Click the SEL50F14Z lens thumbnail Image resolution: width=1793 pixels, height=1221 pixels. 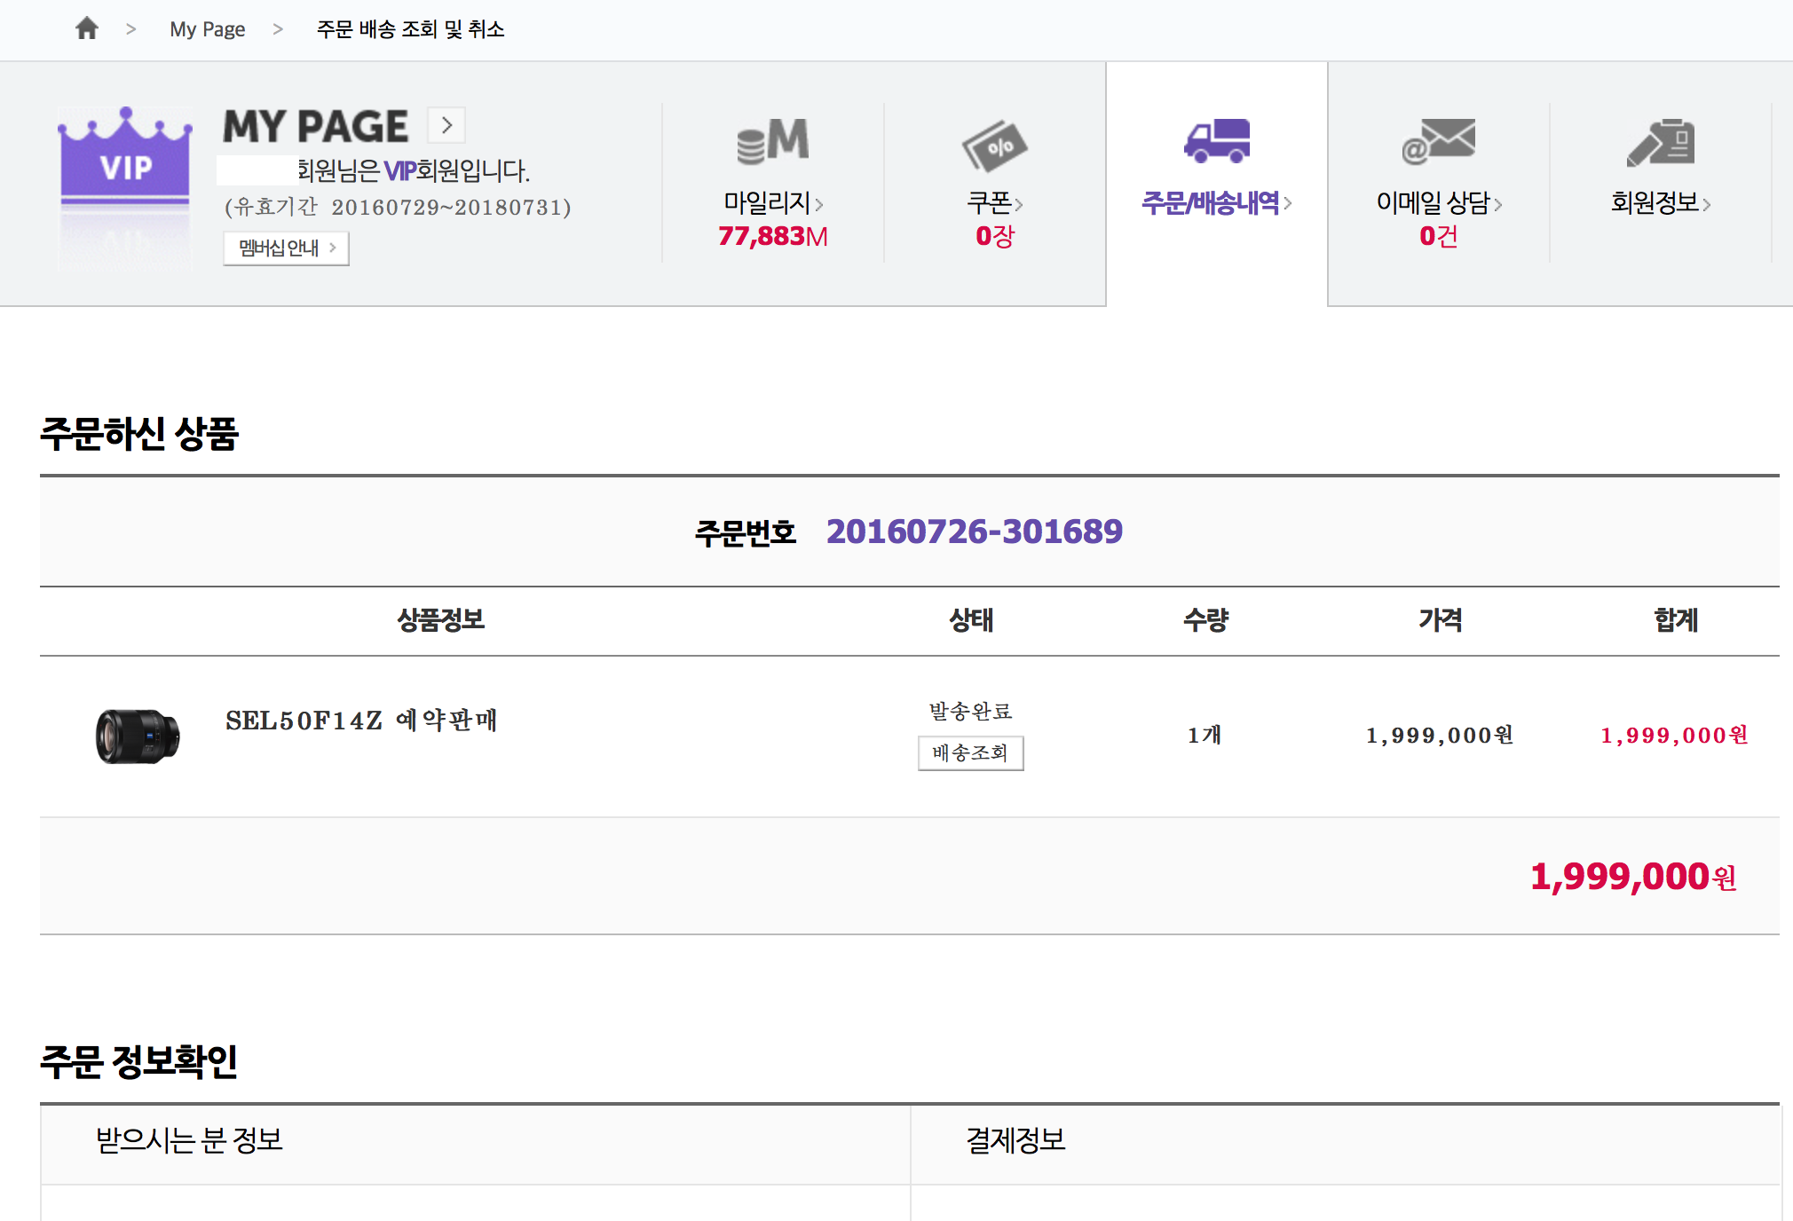point(138,736)
